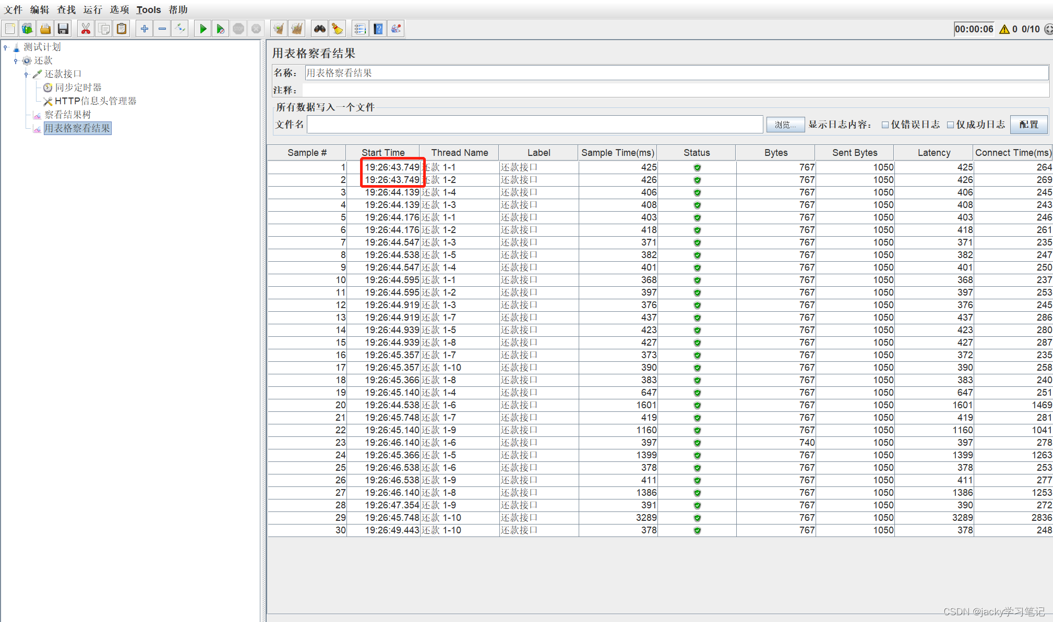The image size is (1053, 622).
Task: Click the last toolbar icon with red dot
Action: click(396, 29)
